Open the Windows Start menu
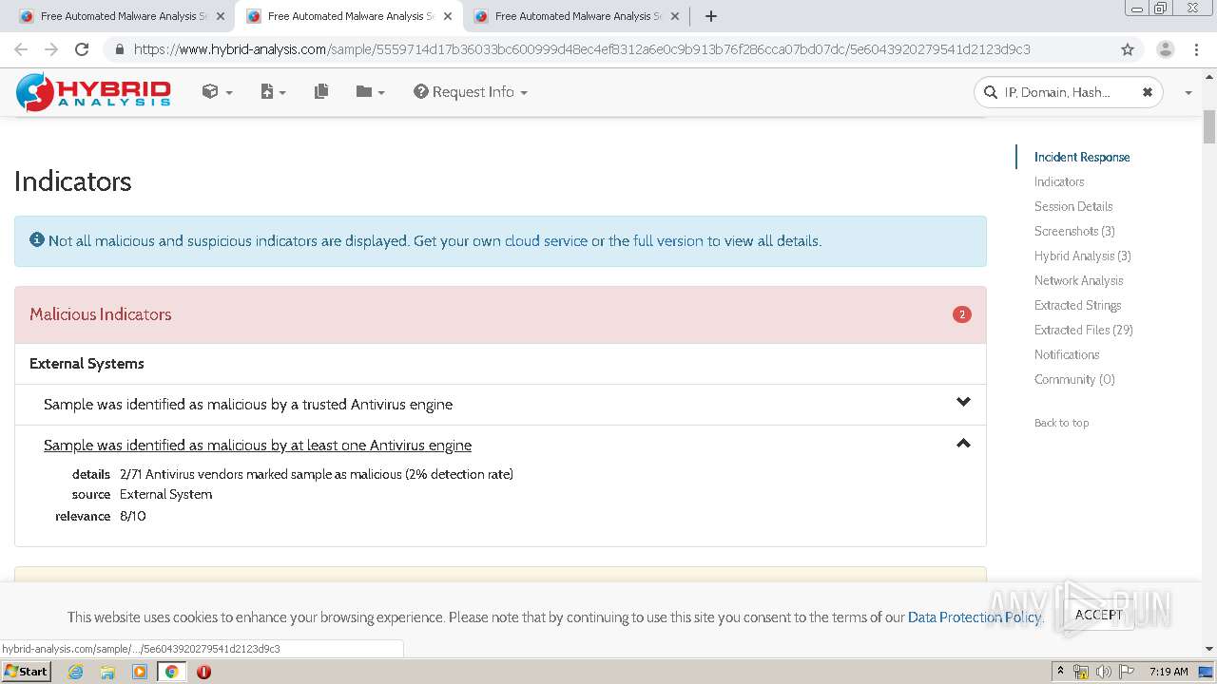The width and height of the screenshot is (1217, 684). (26, 672)
